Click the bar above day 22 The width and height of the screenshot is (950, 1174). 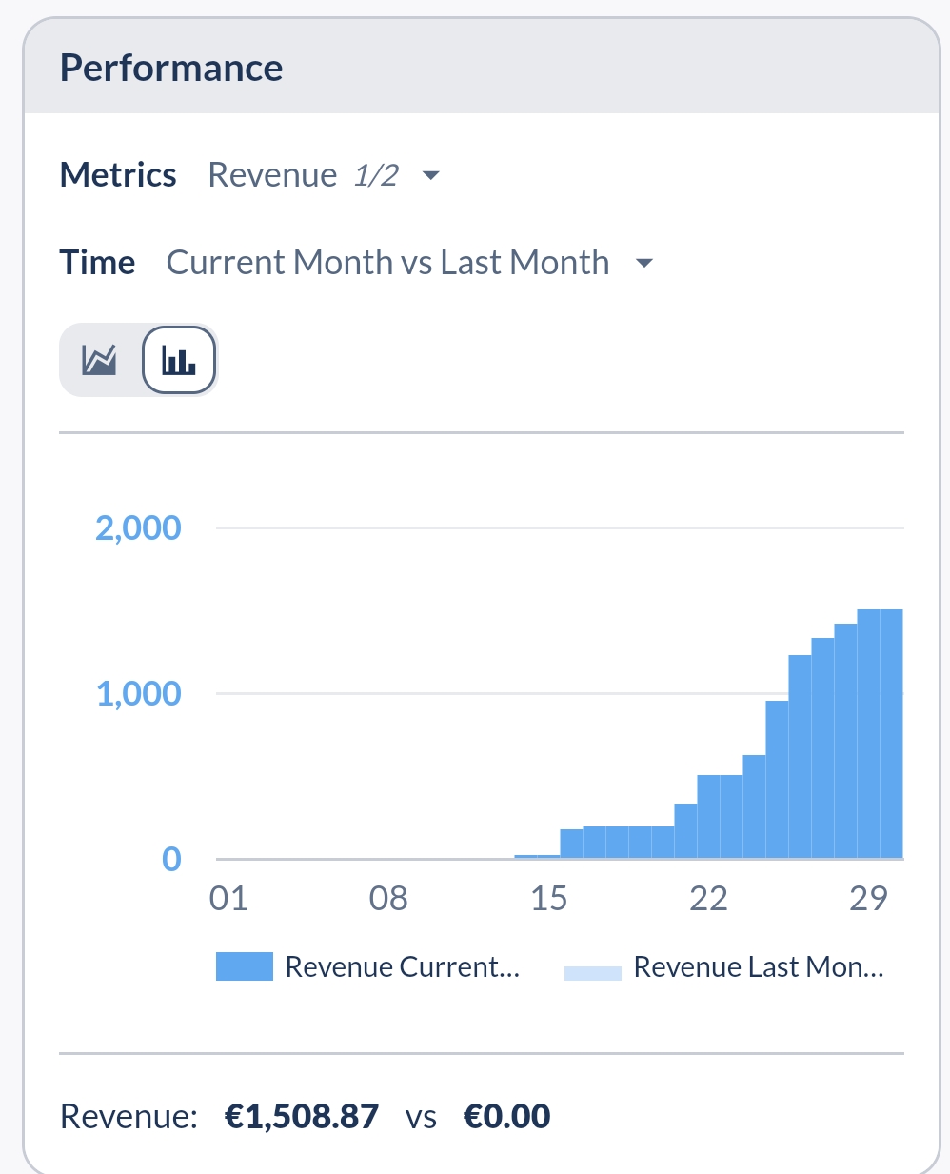pos(708,817)
